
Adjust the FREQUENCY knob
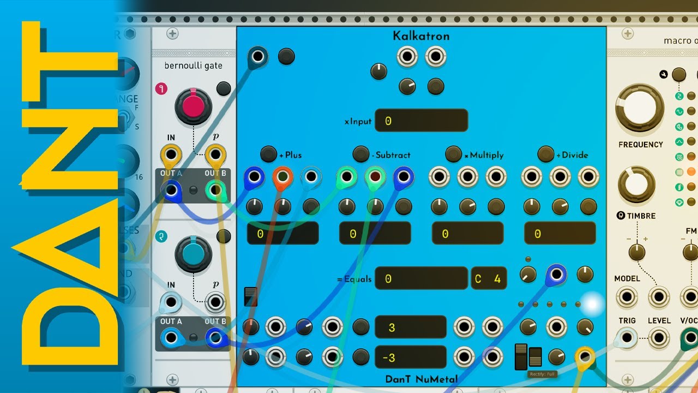[640, 108]
